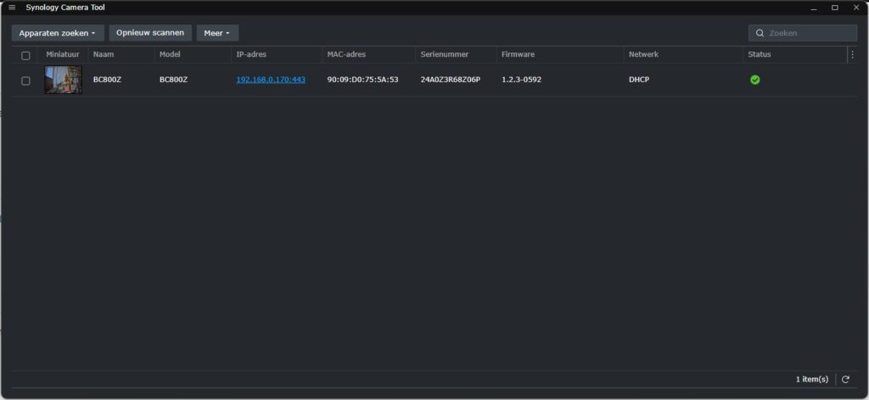This screenshot has height=400, width=869.
Task: Sort by the Status column header
Action: [x=759, y=55]
